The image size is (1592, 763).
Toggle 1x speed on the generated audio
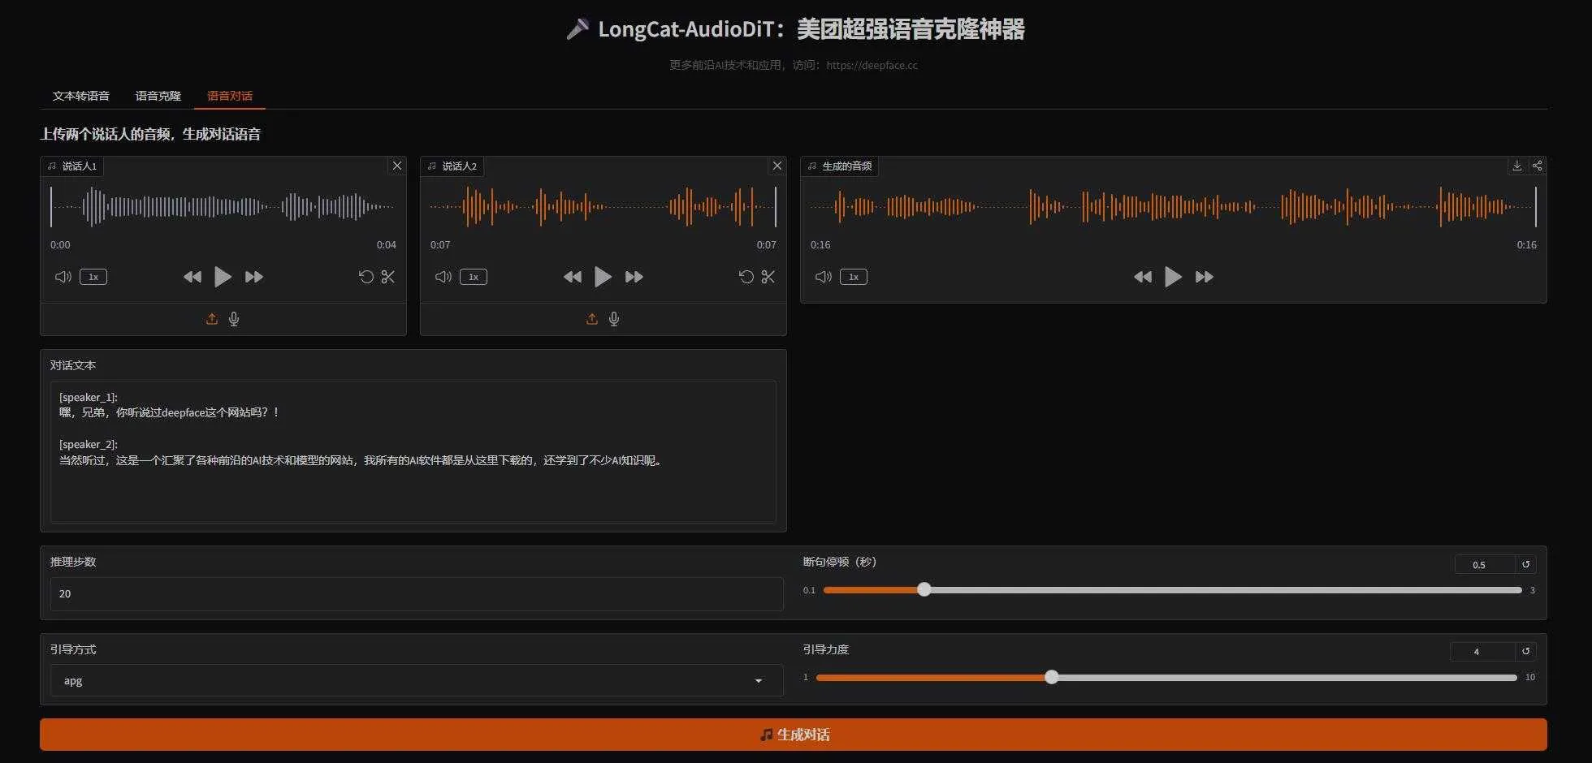[853, 277]
